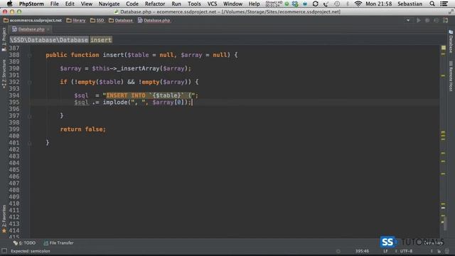Open the Refactor menu
This screenshot has height=256, width=455.
(x=155, y=4)
